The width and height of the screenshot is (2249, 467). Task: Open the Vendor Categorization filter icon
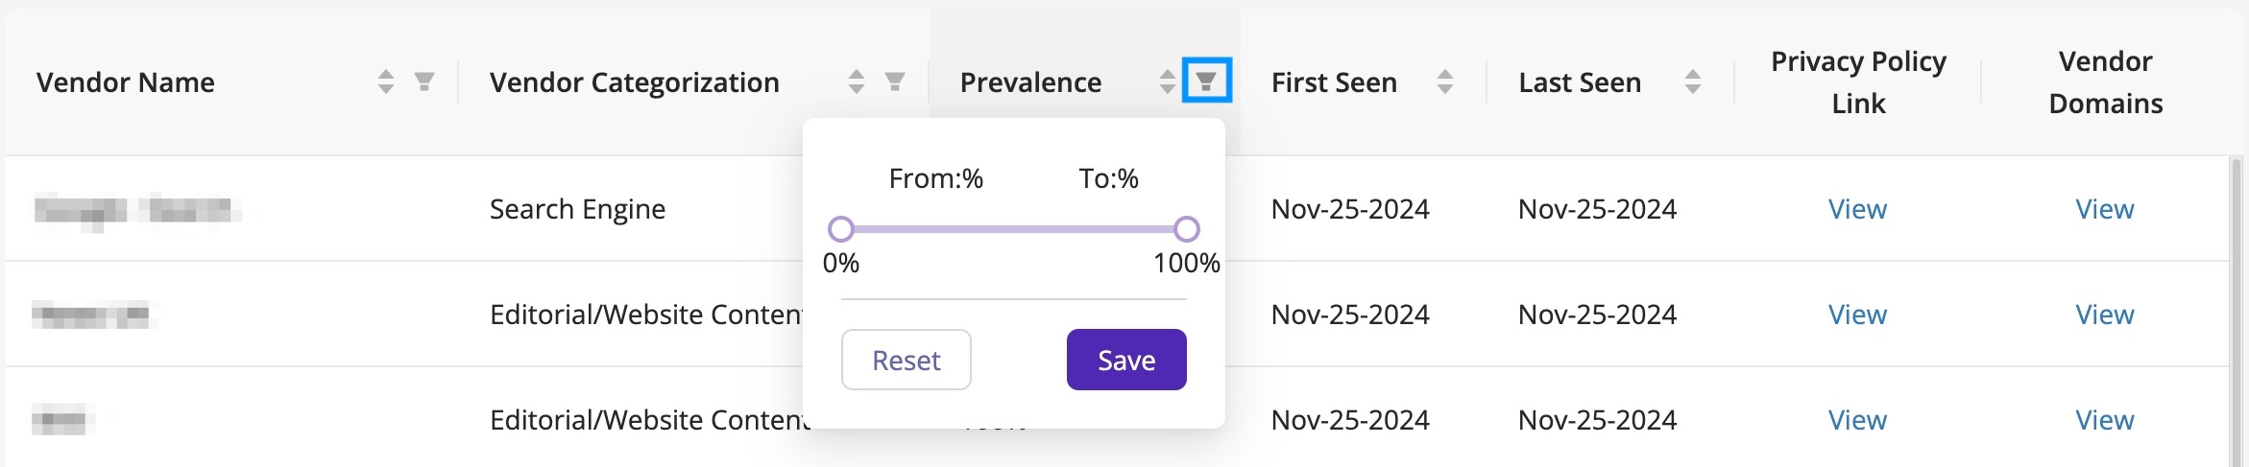(x=894, y=82)
